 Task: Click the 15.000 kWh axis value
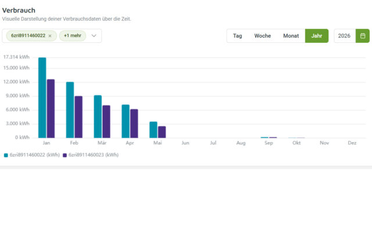point(16,68)
